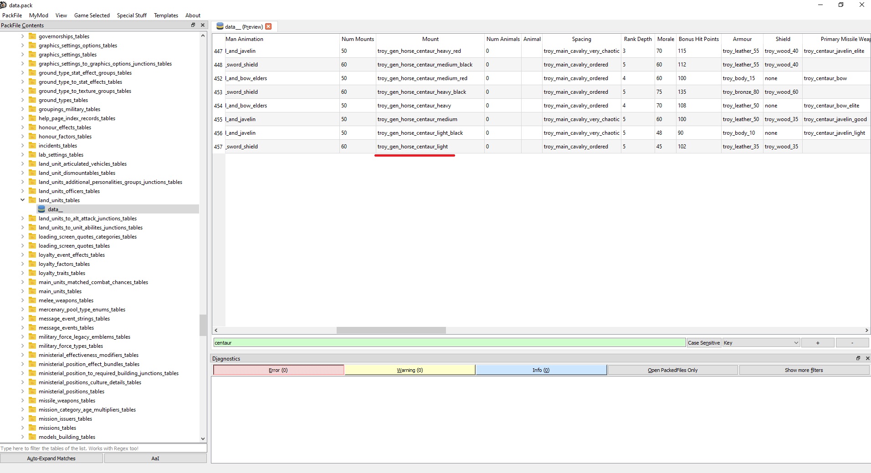The width and height of the screenshot is (871, 473).
Task: Open the Game Selected menu
Action: 92,15
